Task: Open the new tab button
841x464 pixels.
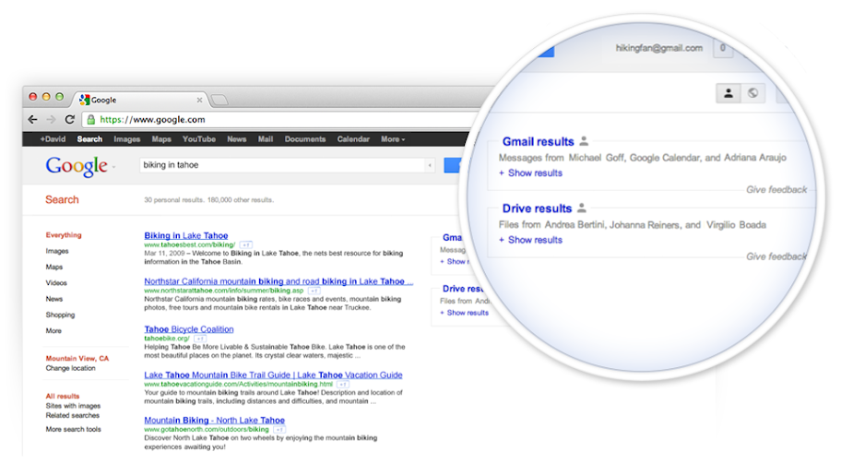Action: pyautogui.click(x=219, y=100)
